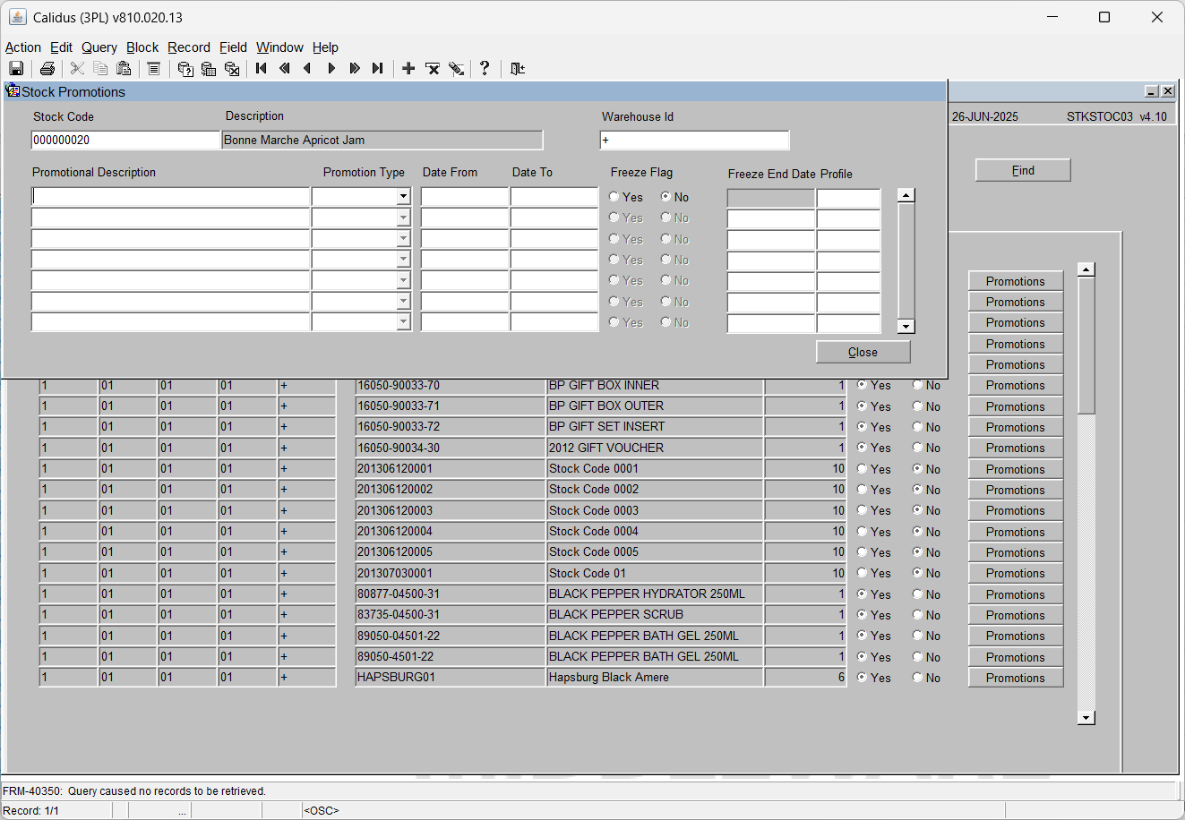Click the Warehouse Id input field
The width and height of the screenshot is (1185, 820).
pos(694,140)
